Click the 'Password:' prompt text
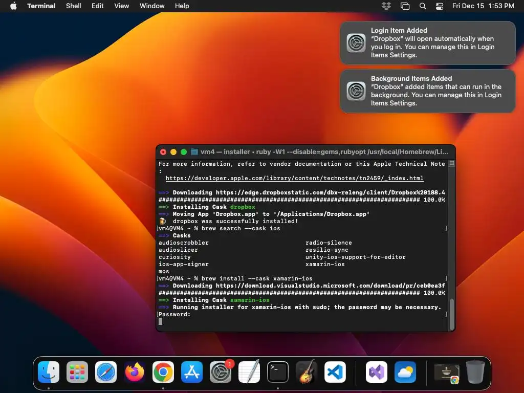This screenshot has width=524, height=393. (174, 314)
